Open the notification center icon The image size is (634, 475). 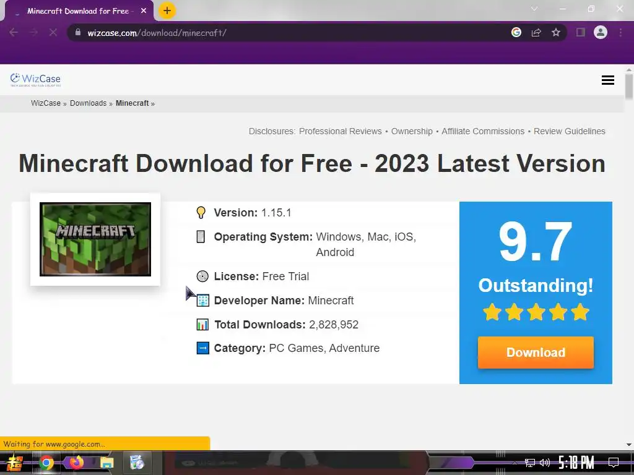pos(614,463)
